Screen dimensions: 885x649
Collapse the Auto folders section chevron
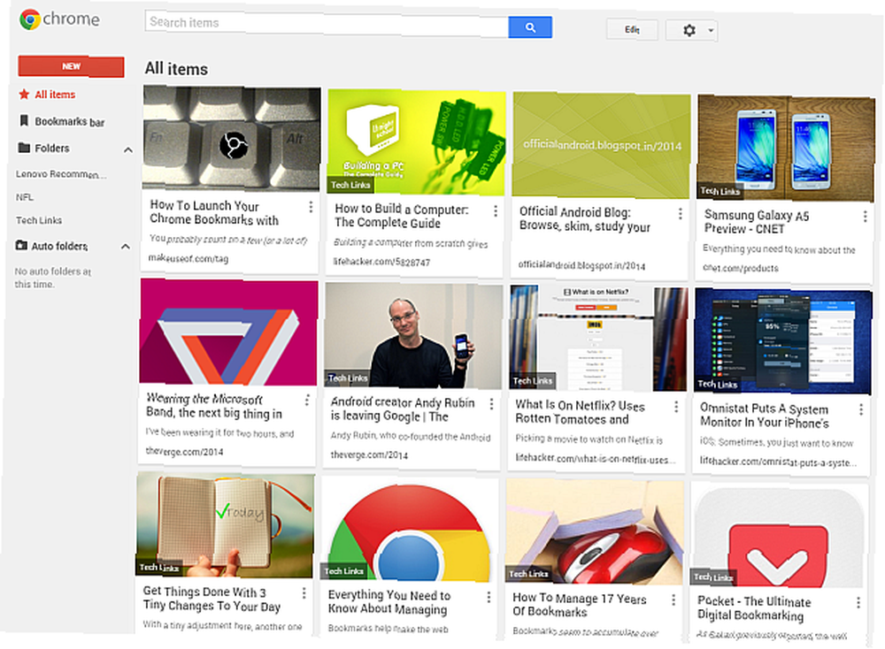tap(126, 247)
